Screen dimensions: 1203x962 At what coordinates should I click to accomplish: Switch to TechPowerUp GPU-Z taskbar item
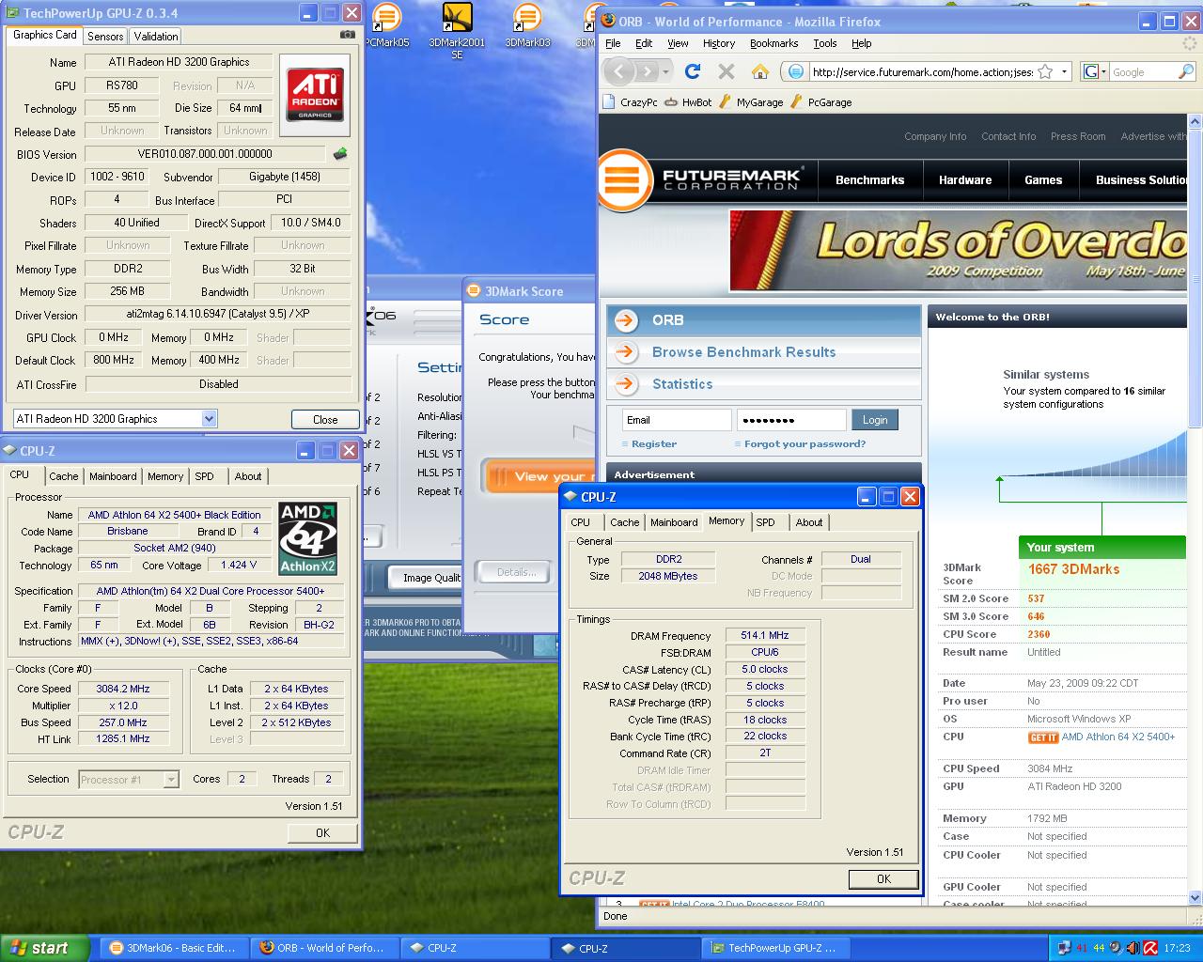774,948
